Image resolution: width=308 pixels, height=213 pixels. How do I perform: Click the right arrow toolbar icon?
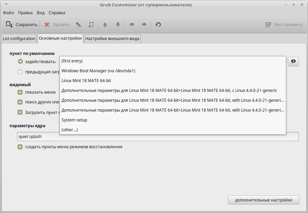click(144, 25)
